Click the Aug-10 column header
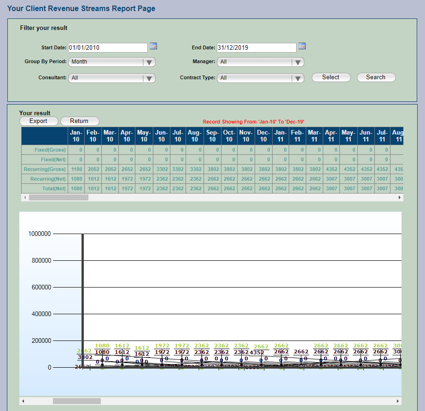The height and width of the screenshot is (411, 425). pyautogui.click(x=195, y=136)
